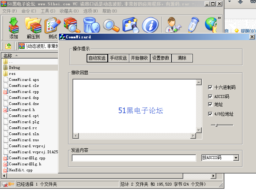Click the receive box scroll-right arrow

(x=193, y=136)
